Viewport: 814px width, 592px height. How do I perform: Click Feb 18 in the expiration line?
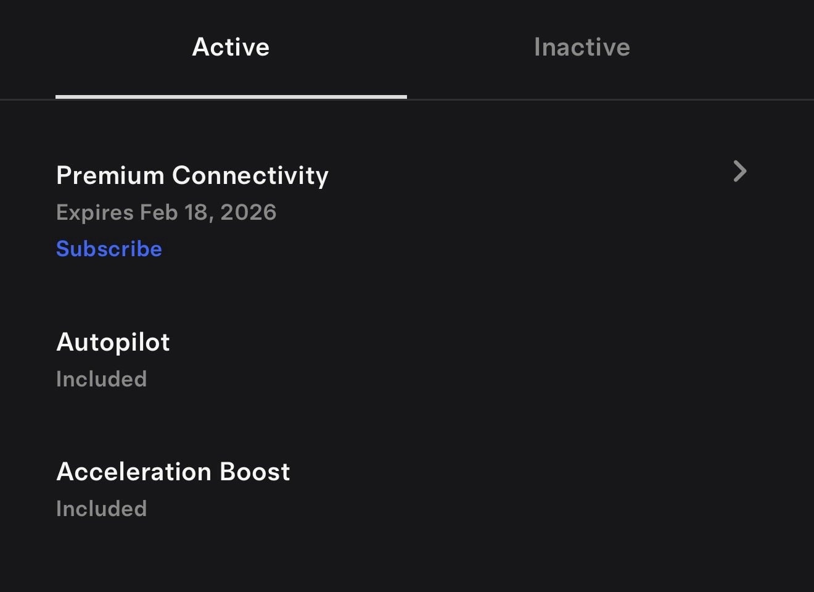point(174,212)
